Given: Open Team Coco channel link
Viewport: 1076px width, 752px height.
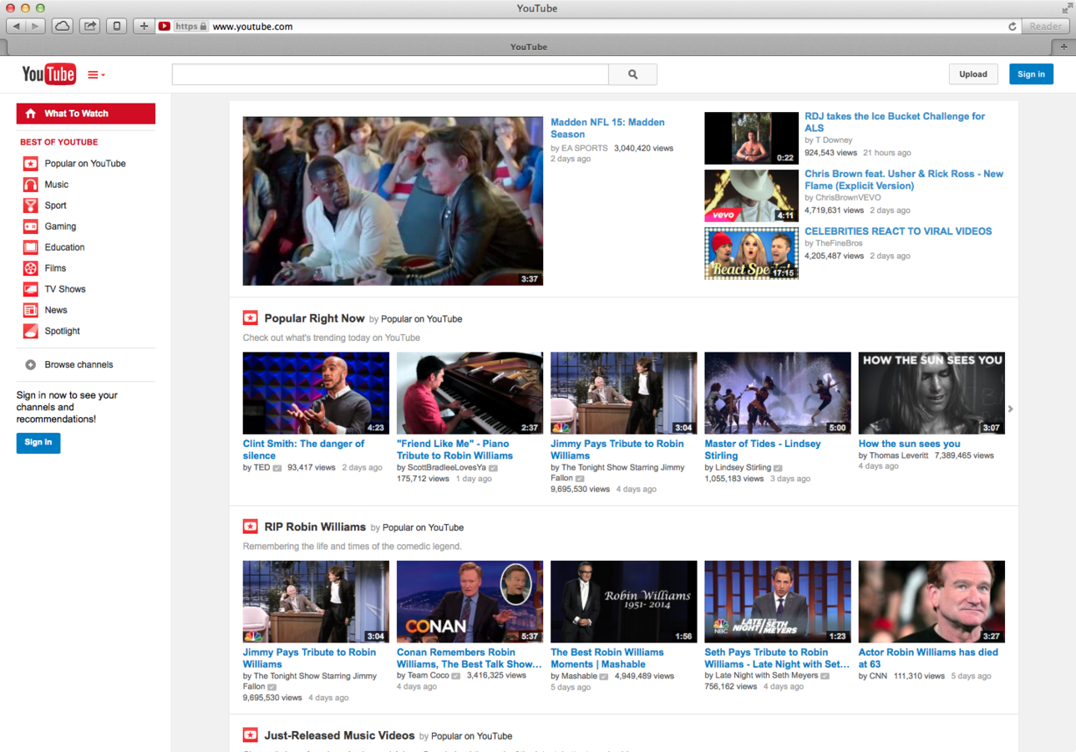Looking at the screenshot, I should (429, 675).
